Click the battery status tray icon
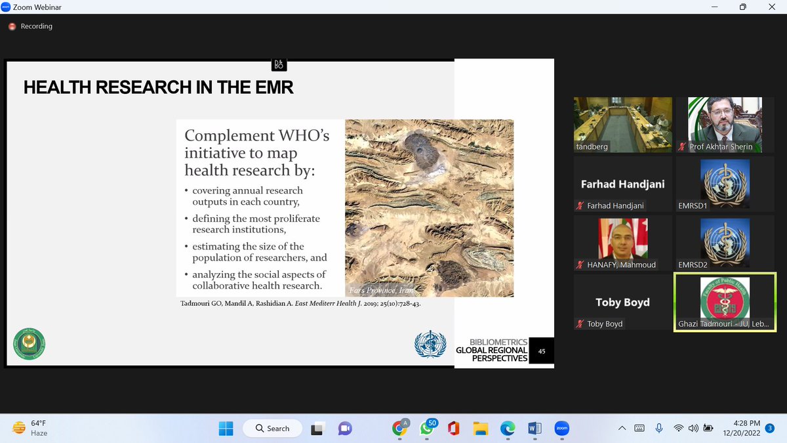Screen dimensions: 787x443 pos(708,429)
